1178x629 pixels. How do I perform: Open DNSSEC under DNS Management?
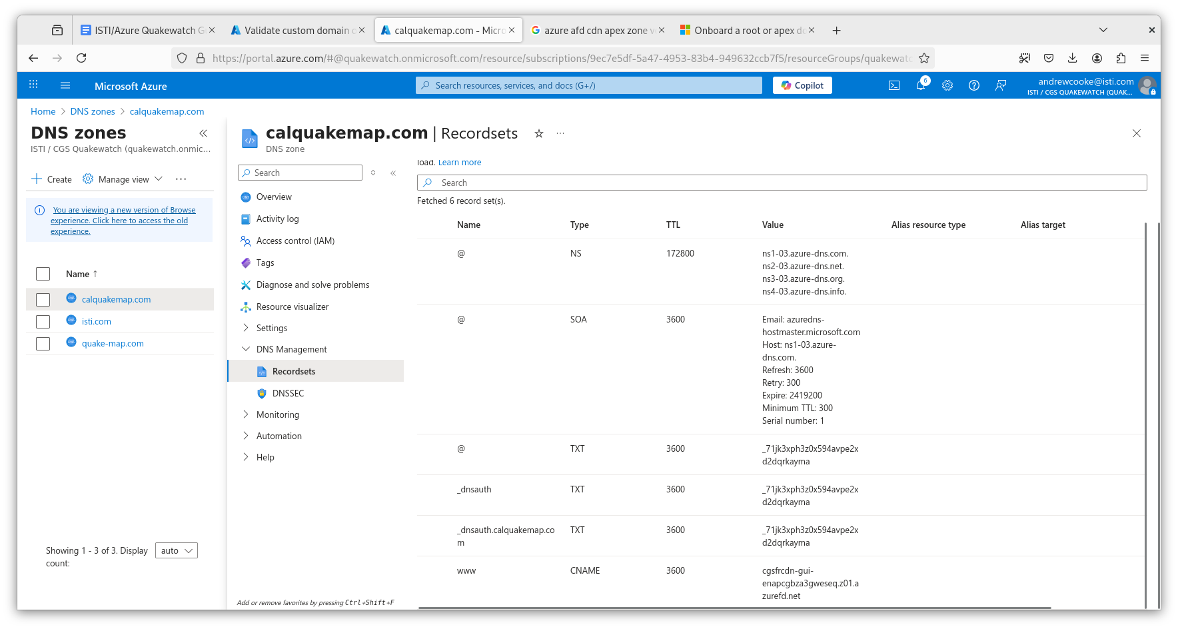(x=288, y=393)
